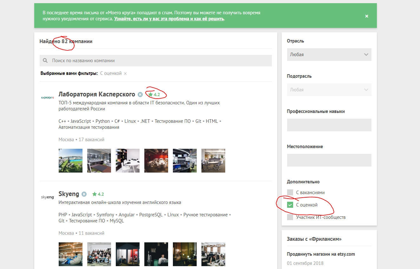
Task: Open Kaspersky's first photo with green lawn
Action: (70, 161)
